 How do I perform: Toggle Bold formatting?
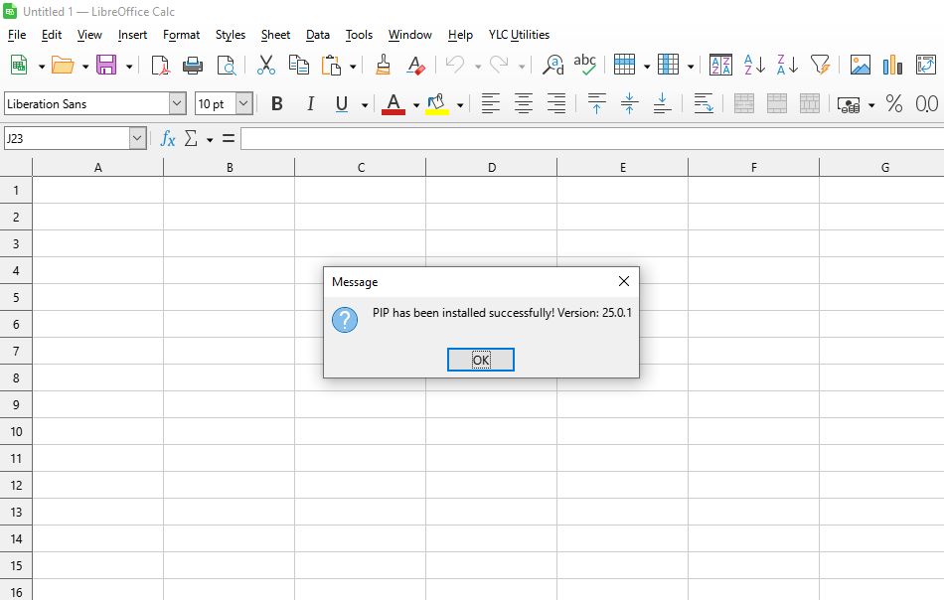(x=277, y=104)
